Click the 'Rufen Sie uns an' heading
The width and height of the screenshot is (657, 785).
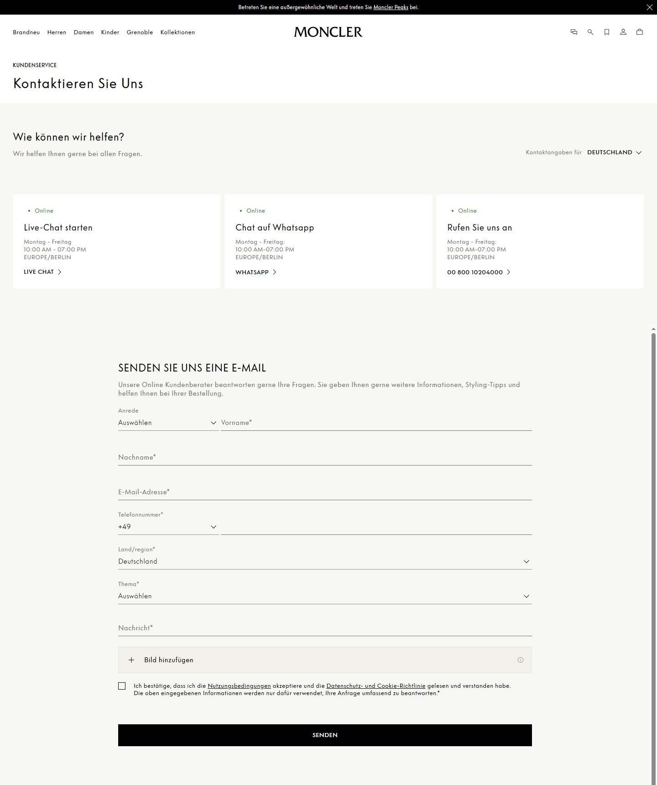coord(480,228)
